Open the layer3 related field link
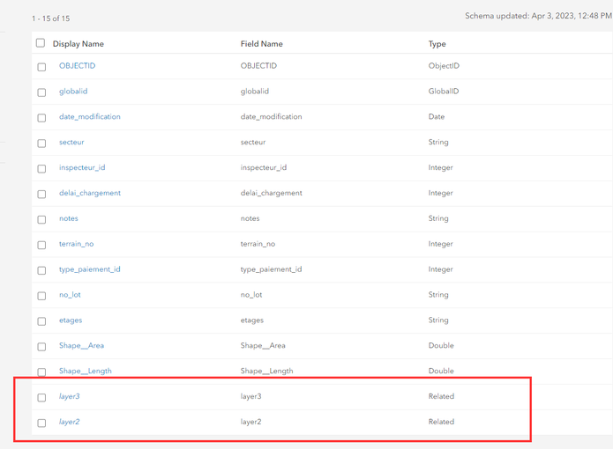Viewport: 613px width, 449px height. click(70, 396)
